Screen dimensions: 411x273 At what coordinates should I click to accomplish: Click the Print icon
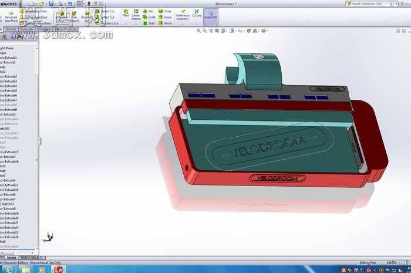point(60,4)
